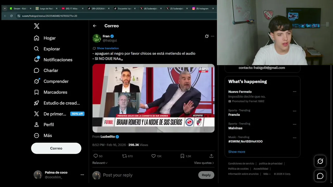Screen dimensions: 333x187
Task: Click View quotes link
Action: (204, 163)
